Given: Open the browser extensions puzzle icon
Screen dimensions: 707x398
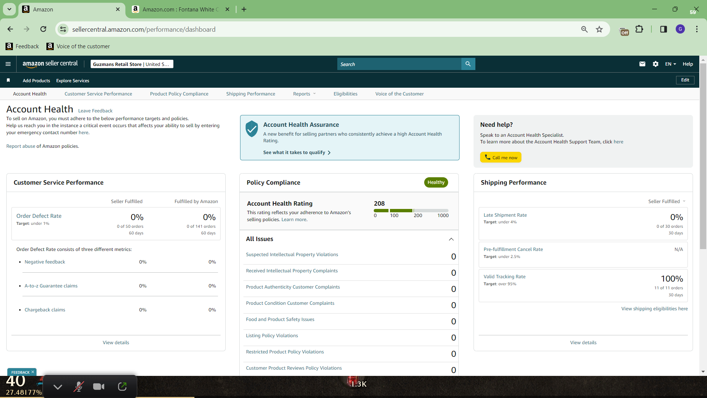Looking at the screenshot, I should pyautogui.click(x=640, y=29).
